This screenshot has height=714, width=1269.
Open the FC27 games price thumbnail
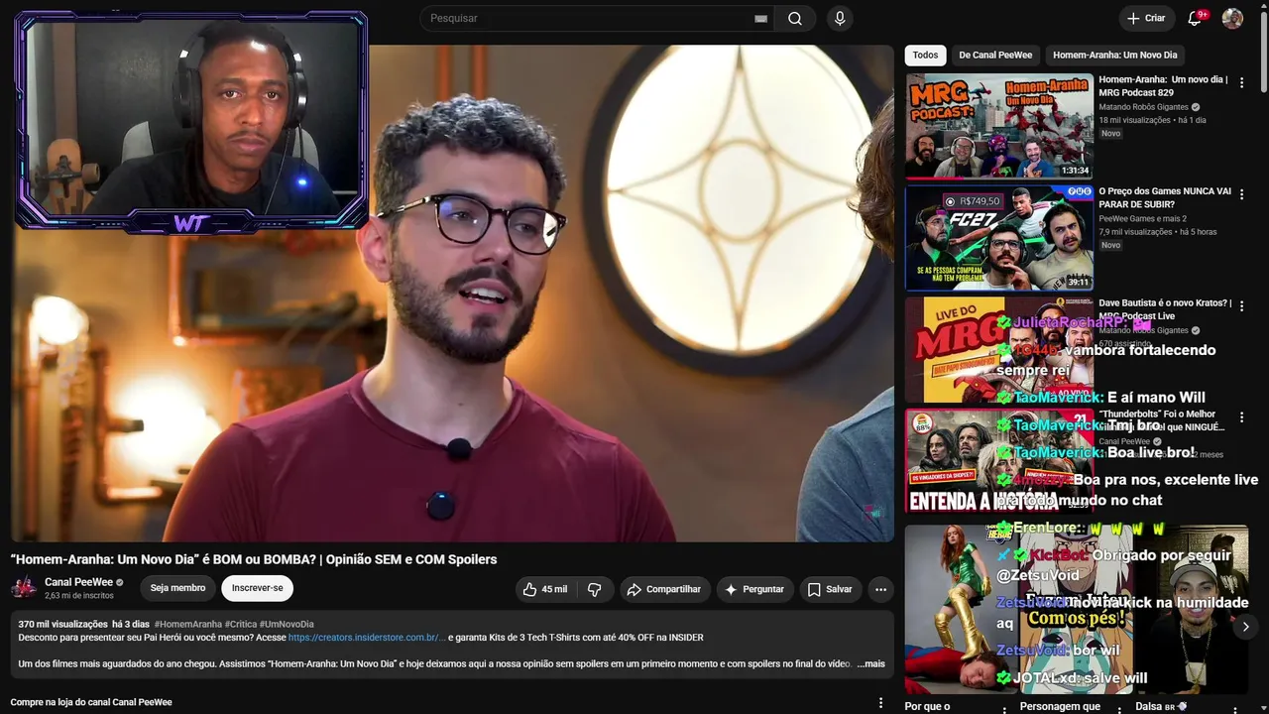[999, 238]
